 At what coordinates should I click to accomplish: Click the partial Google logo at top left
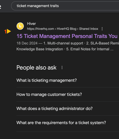click(1, 7)
